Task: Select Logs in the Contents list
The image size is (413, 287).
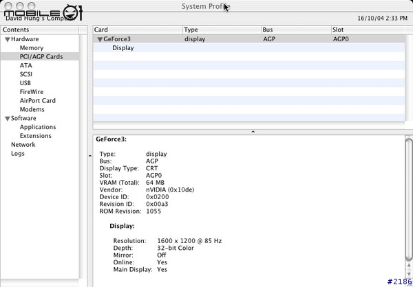Action: pyautogui.click(x=18, y=154)
